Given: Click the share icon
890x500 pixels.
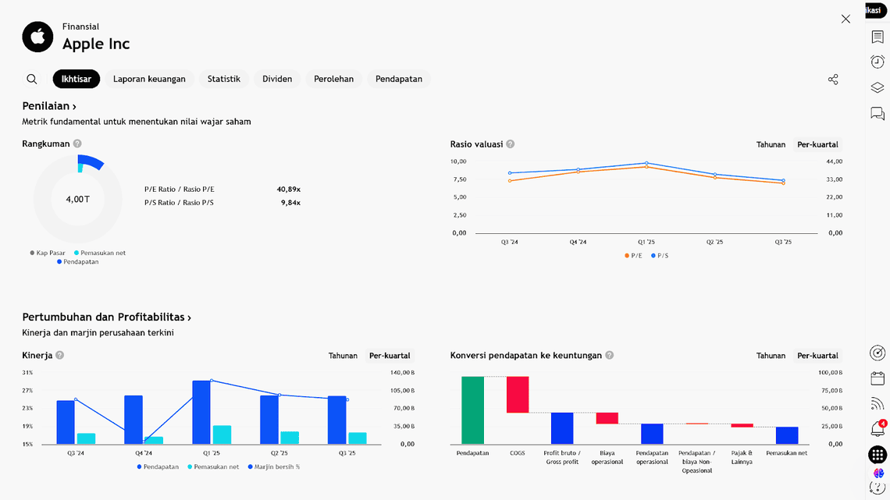Looking at the screenshot, I should tap(833, 80).
